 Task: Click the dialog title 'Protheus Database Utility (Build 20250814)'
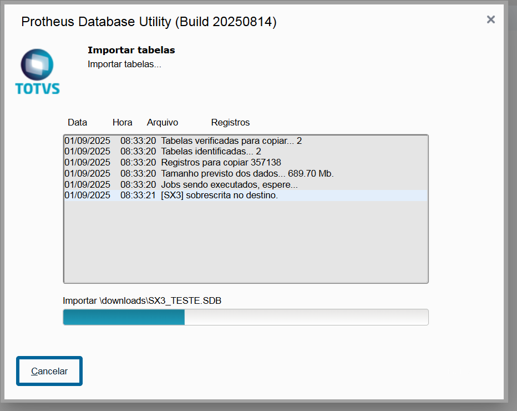pos(149,22)
